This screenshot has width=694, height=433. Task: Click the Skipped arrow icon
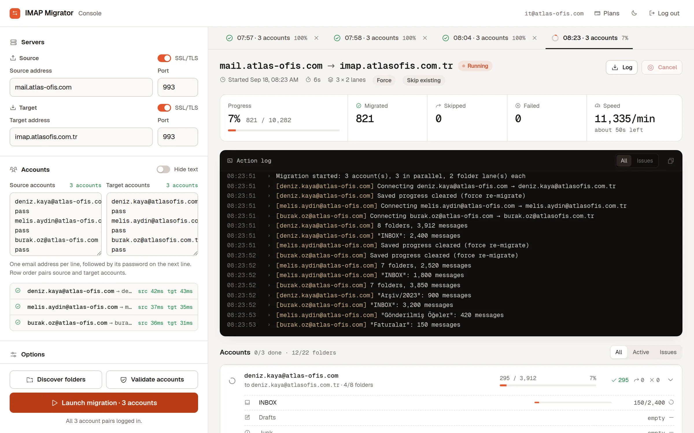click(438, 106)
